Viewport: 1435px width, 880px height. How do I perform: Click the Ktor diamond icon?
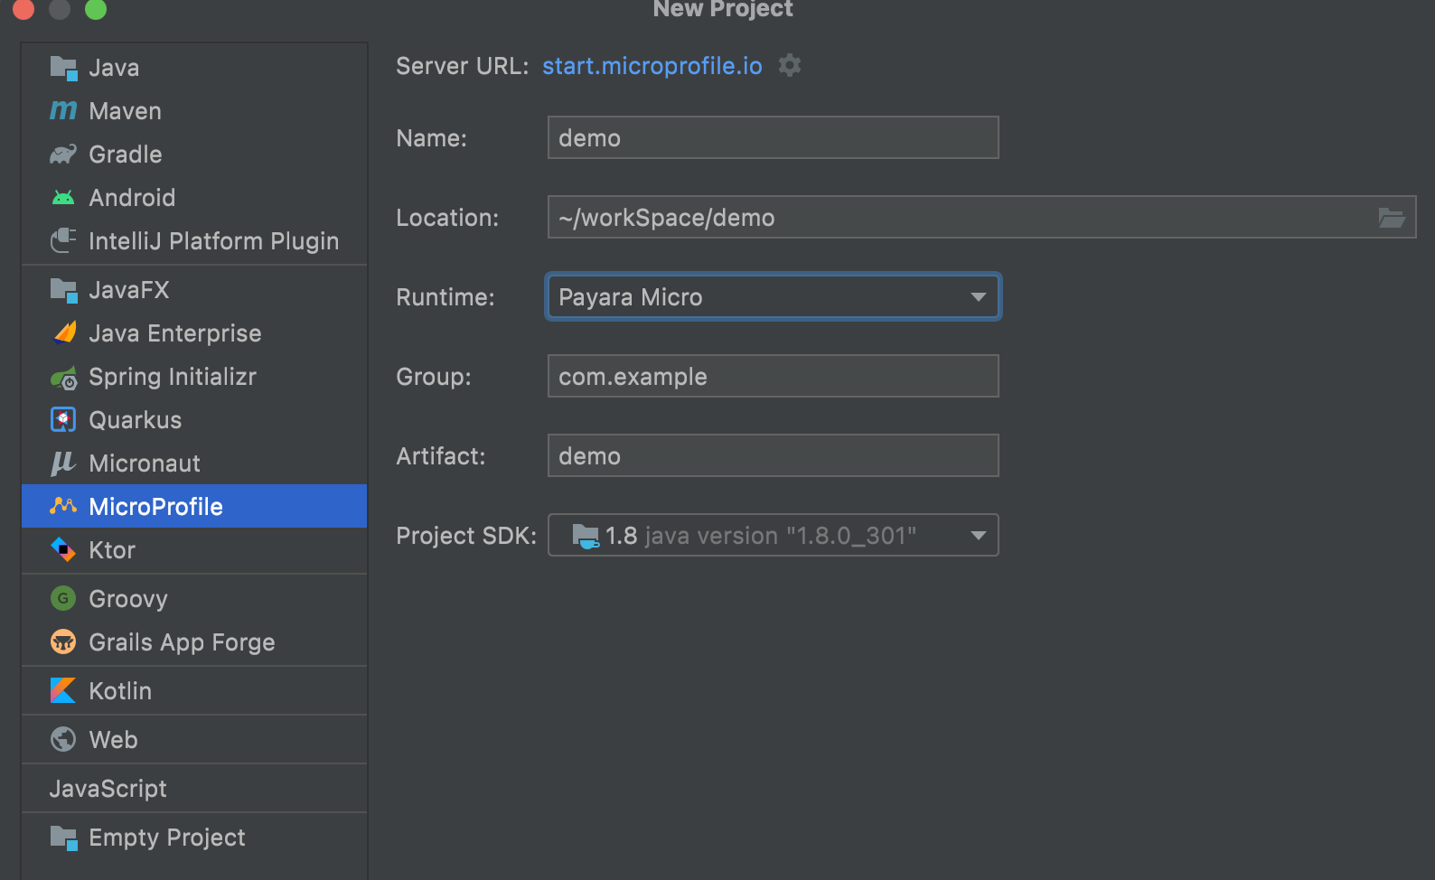(63, 549)
